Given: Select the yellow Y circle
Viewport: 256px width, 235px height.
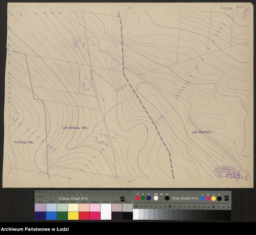Looking at the screenshot, I should [213, 198].
